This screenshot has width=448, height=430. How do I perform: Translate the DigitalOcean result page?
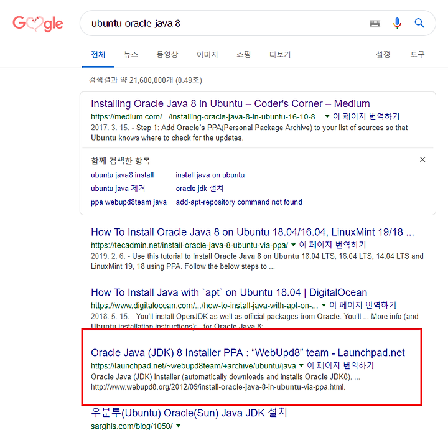click(363, 305)
